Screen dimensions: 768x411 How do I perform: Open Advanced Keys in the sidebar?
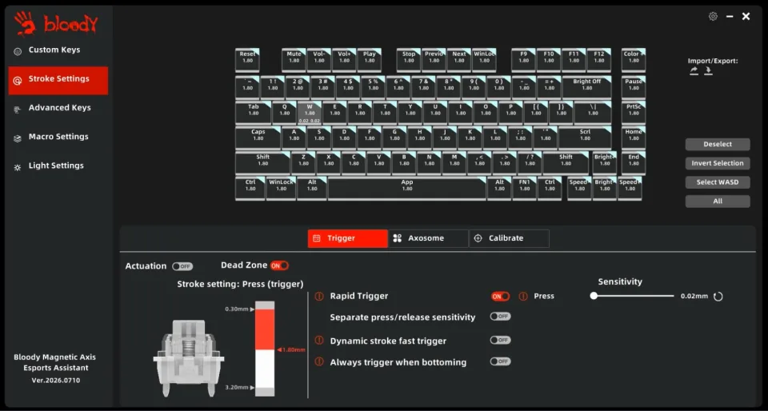coord(58,108)
